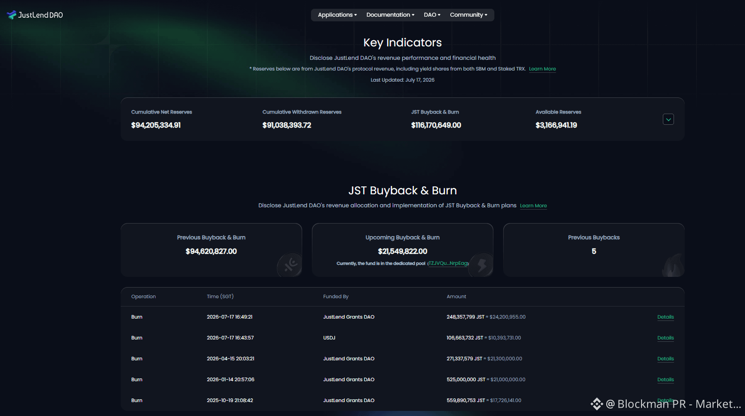Open the Documentation dropdown menu
745x416 pixels.
click(x=390, y=15)
